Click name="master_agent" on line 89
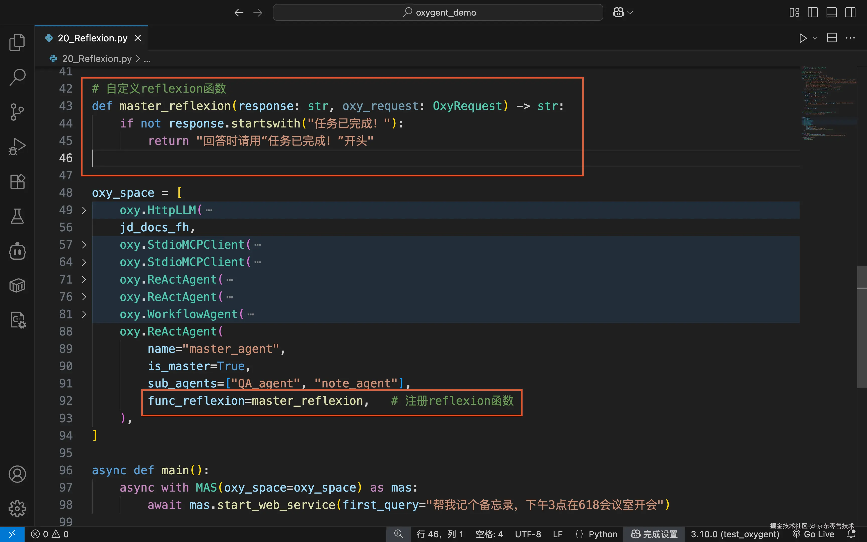Viewport: 867px width, 542px height. point(213,349)
